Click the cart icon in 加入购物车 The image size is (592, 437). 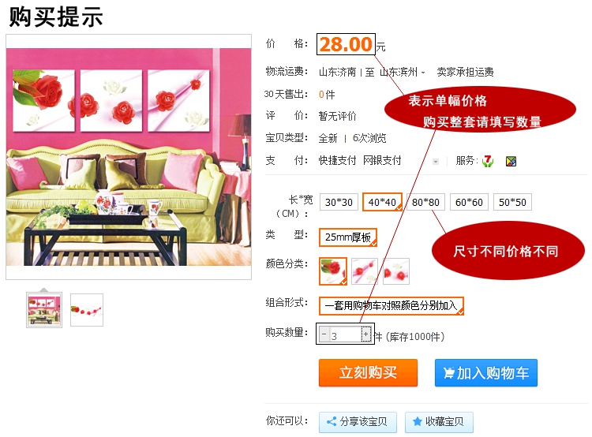(448, 373)
